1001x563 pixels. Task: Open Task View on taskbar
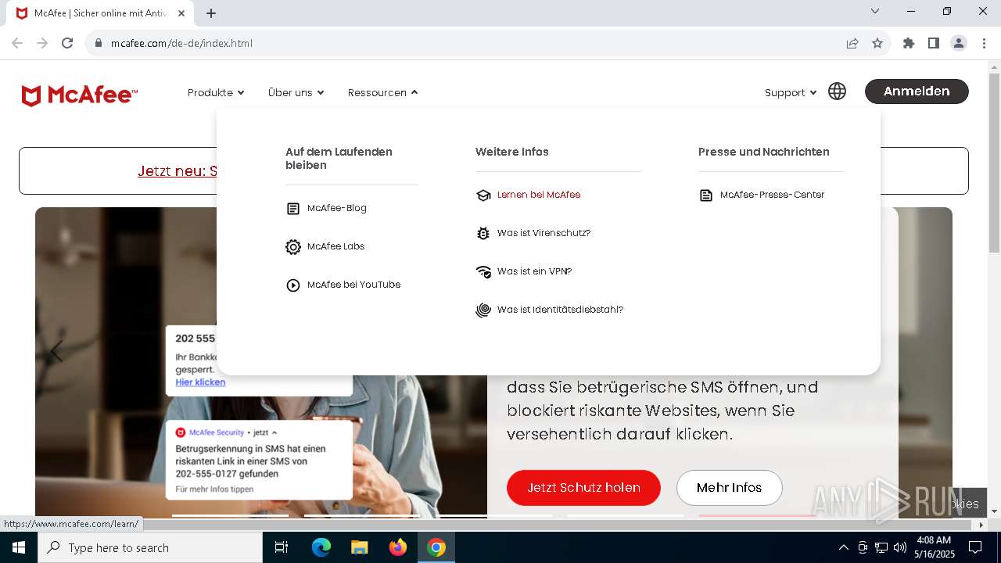(282, 547)
